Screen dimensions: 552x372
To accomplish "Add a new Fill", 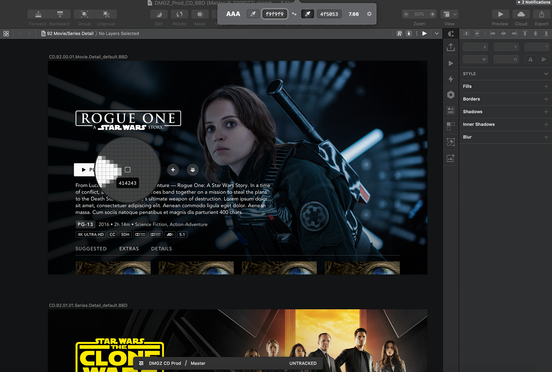I will point(546,87).
